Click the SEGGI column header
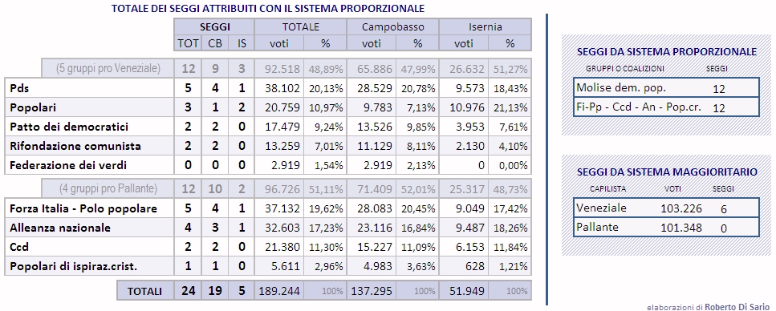776x311 pixels. pyautogui.click(x=215, y=26)
